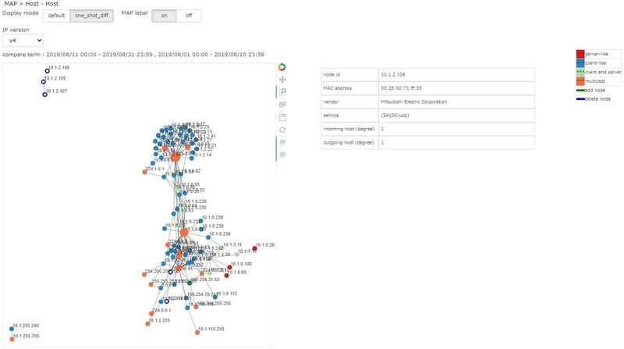Click red server node 10.1.0.65
Screen dimensions: 624x349
click(226, 276)
